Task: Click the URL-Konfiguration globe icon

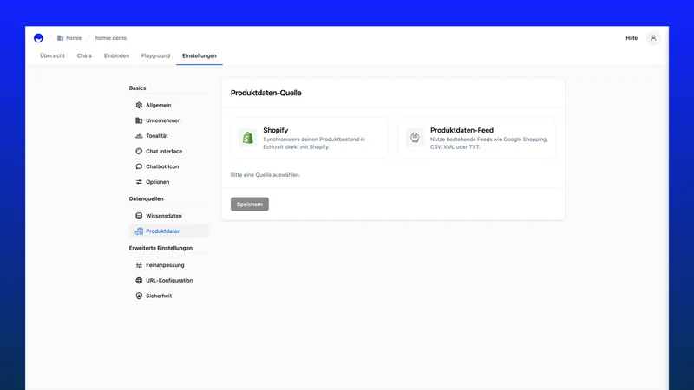Action: pos(139,280)
